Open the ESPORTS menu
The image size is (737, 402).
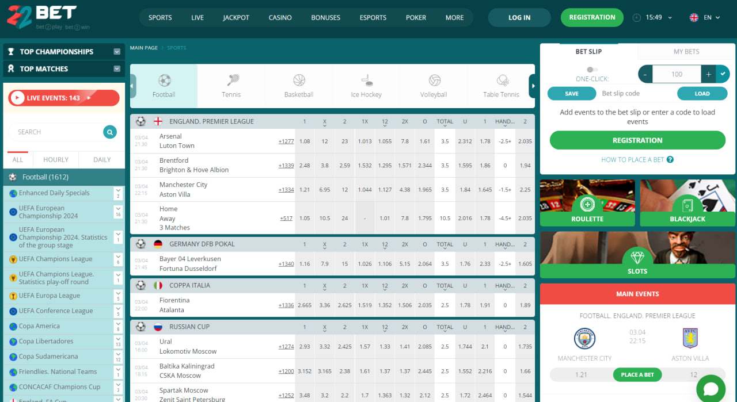tap(373, 18)
